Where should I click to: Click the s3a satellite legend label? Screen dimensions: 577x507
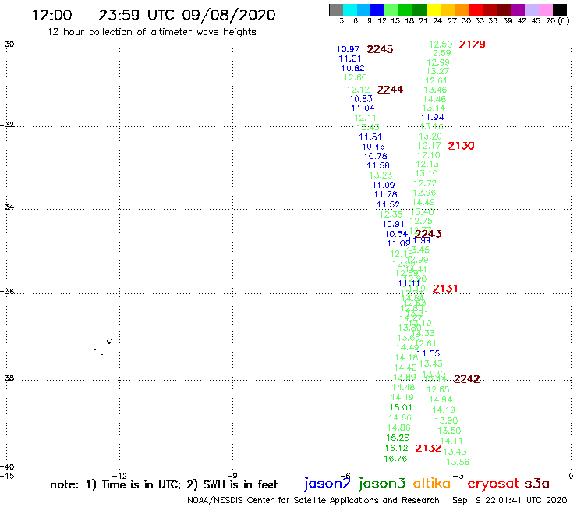pyautogui.click(x=536, y=484)
